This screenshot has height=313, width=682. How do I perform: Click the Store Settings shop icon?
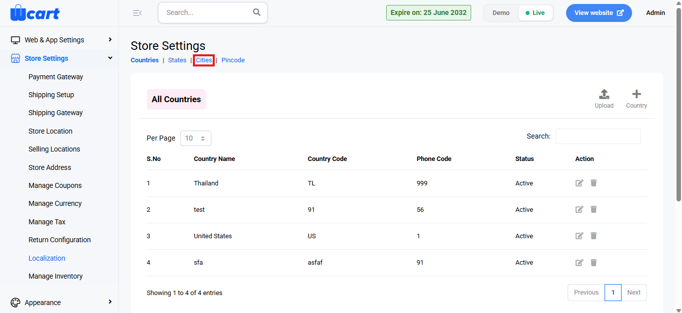15,58
